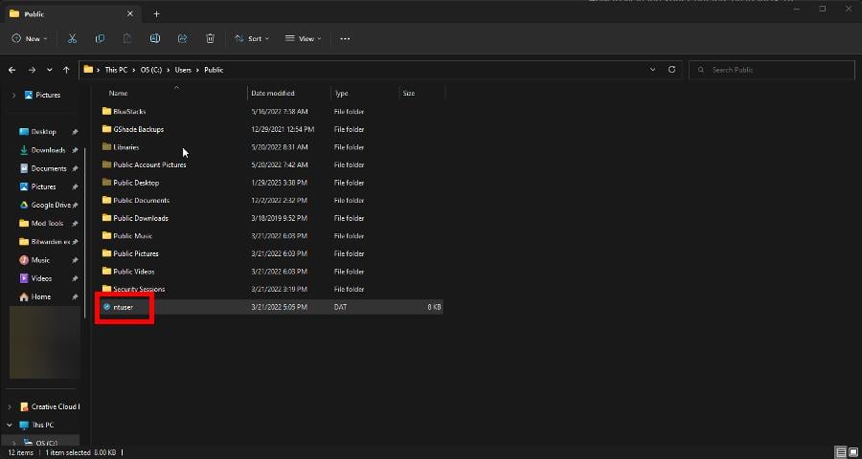Switch to large icons view in status bar
The image size is (862, 459).
(x=851, y=452)
